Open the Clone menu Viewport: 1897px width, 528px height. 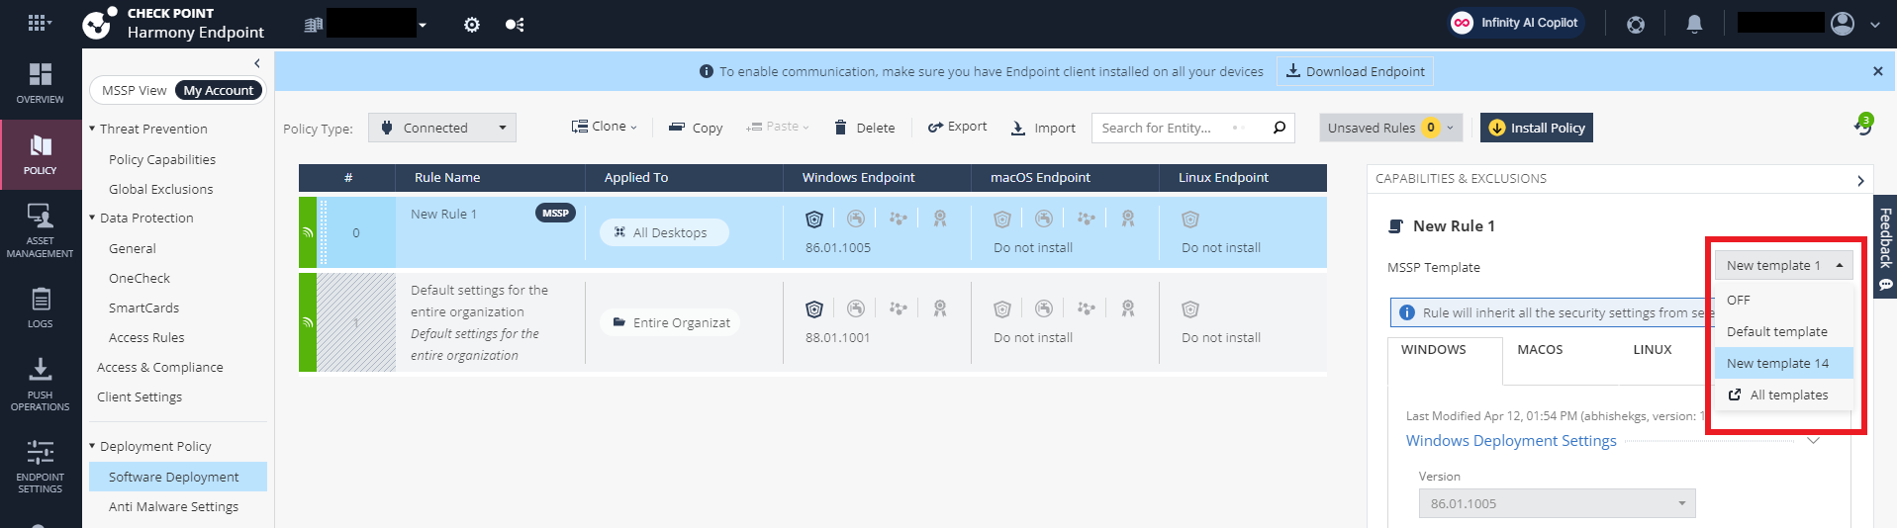pyautogui.click(x=605, y=127)
